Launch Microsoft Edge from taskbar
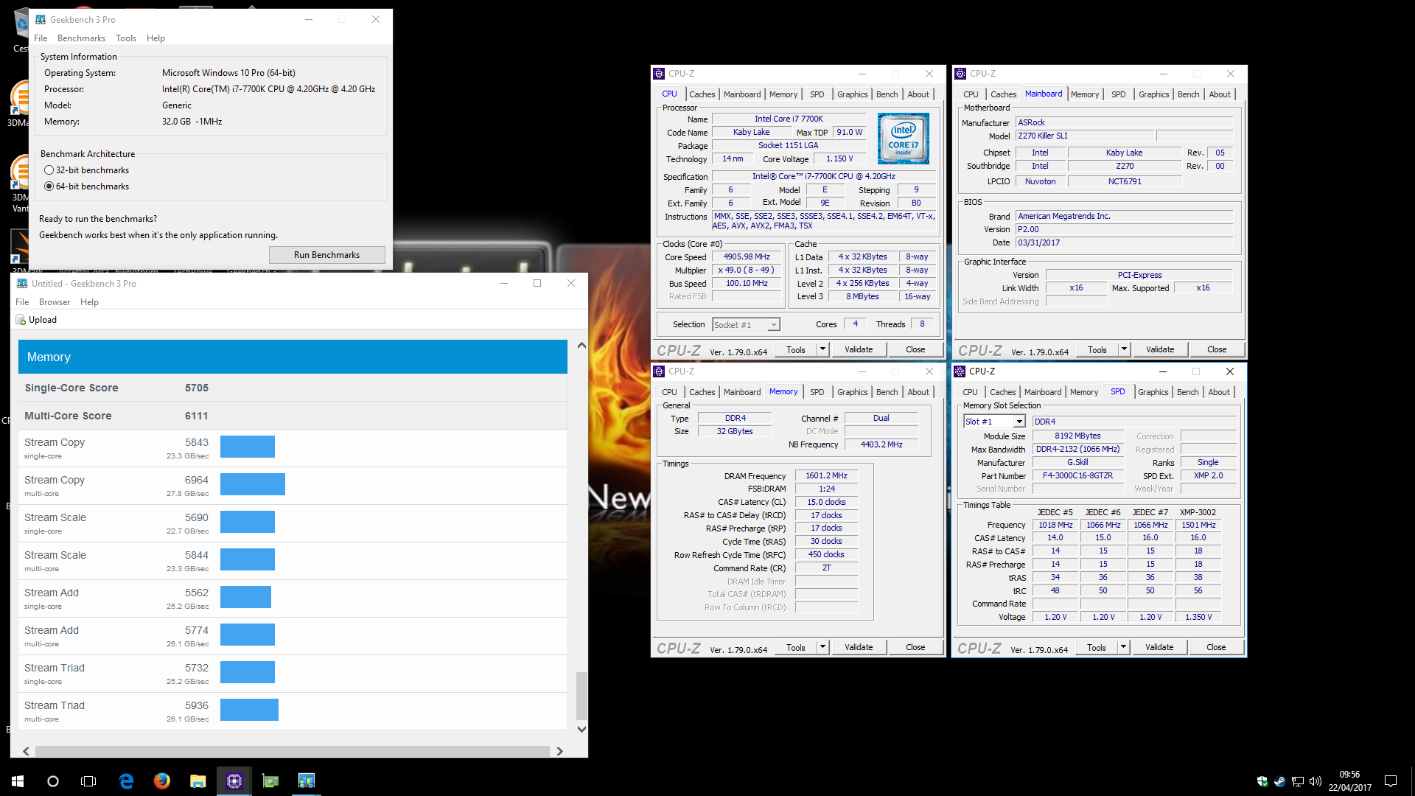1415x796 pixels. pos(126,781)
